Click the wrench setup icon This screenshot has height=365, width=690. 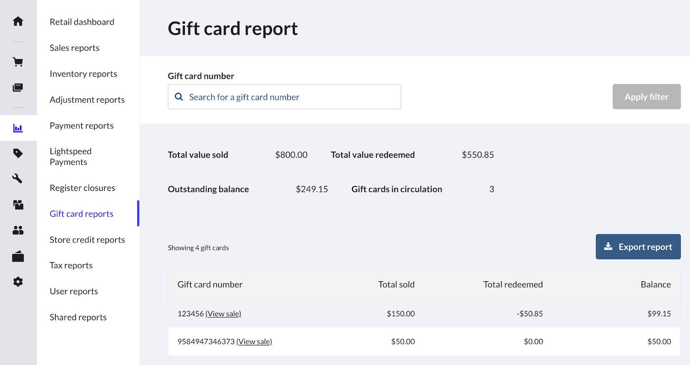[x=18, y=179]
